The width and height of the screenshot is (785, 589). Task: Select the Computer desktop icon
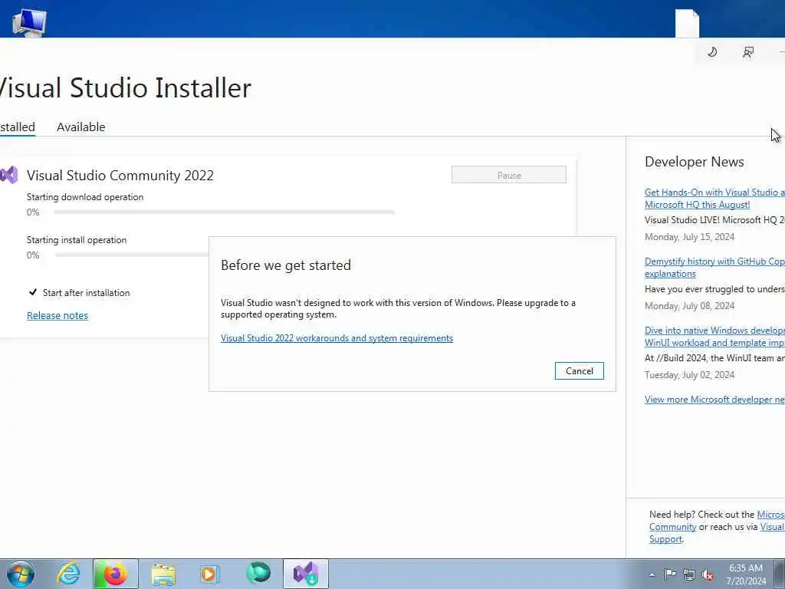click(x=29, y=22)
